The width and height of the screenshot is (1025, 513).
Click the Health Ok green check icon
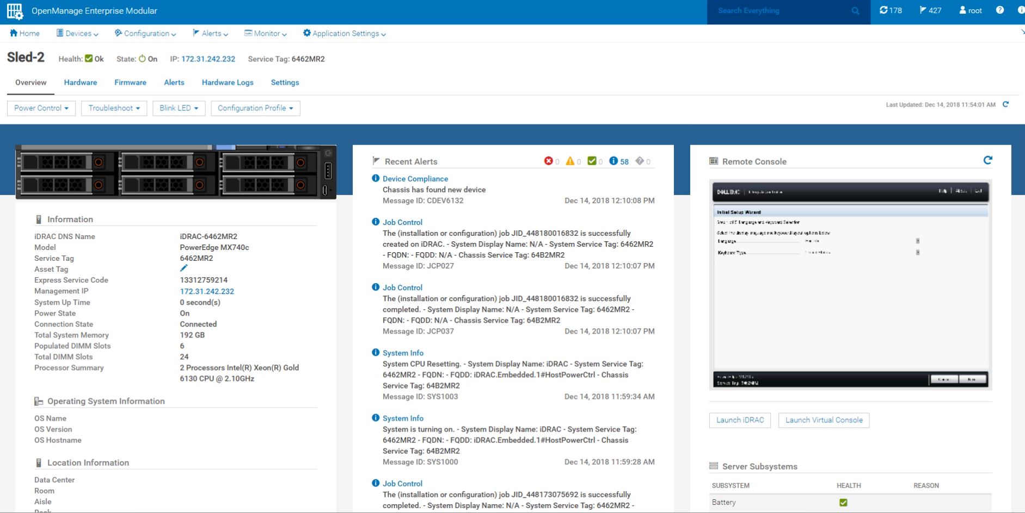(89, 59)
